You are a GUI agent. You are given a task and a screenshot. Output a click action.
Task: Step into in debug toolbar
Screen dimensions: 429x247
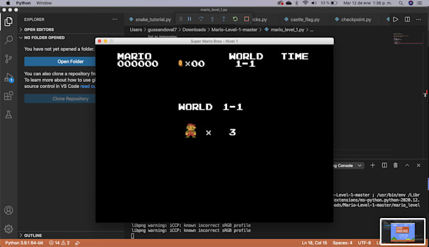213,19
